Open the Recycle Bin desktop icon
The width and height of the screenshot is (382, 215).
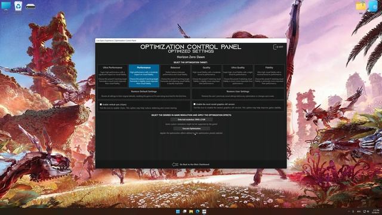point(19,7)
